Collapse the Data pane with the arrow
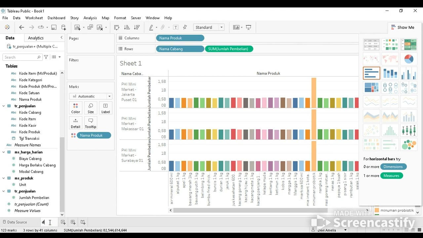Screen dimensions: 423x238 point(61,38)
